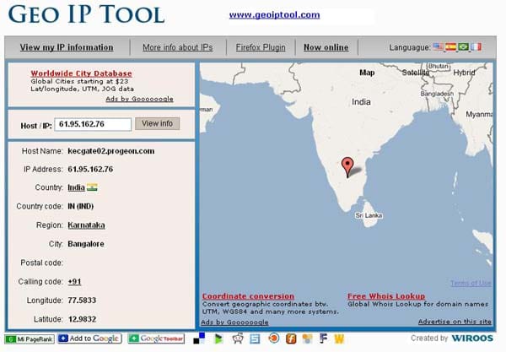Open the Karnataka region link
Image resolution: width=506 pixels, height=352 pixels.
[87, 225]
